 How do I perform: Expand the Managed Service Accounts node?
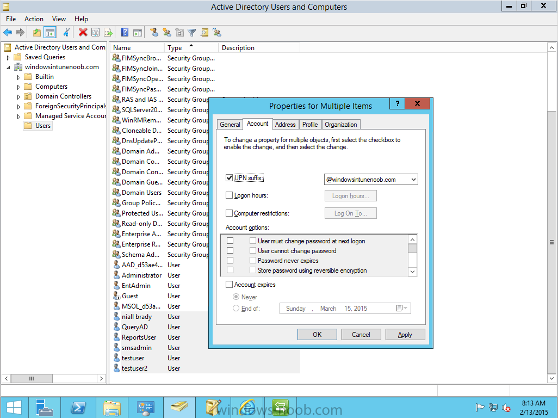point(18,116)
